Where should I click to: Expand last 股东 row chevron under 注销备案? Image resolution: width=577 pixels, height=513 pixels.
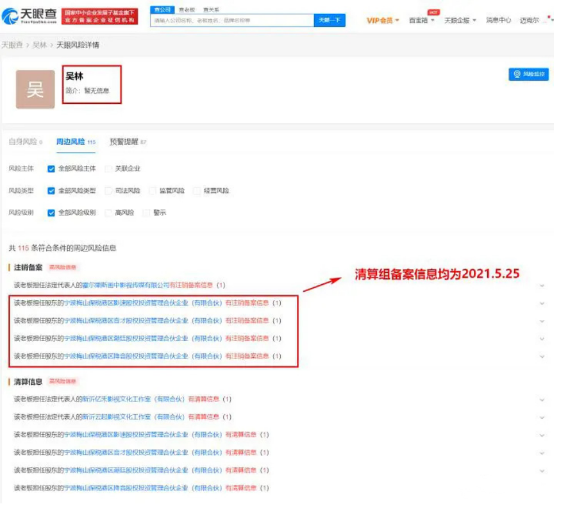[542, 357]
